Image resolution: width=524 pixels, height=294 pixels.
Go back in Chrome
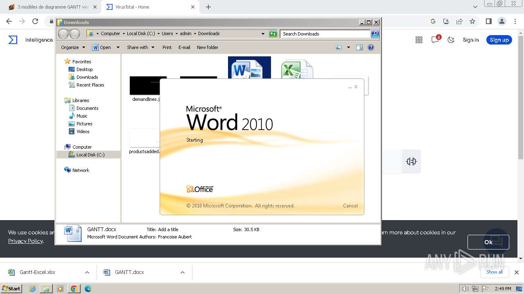(9, 21)
